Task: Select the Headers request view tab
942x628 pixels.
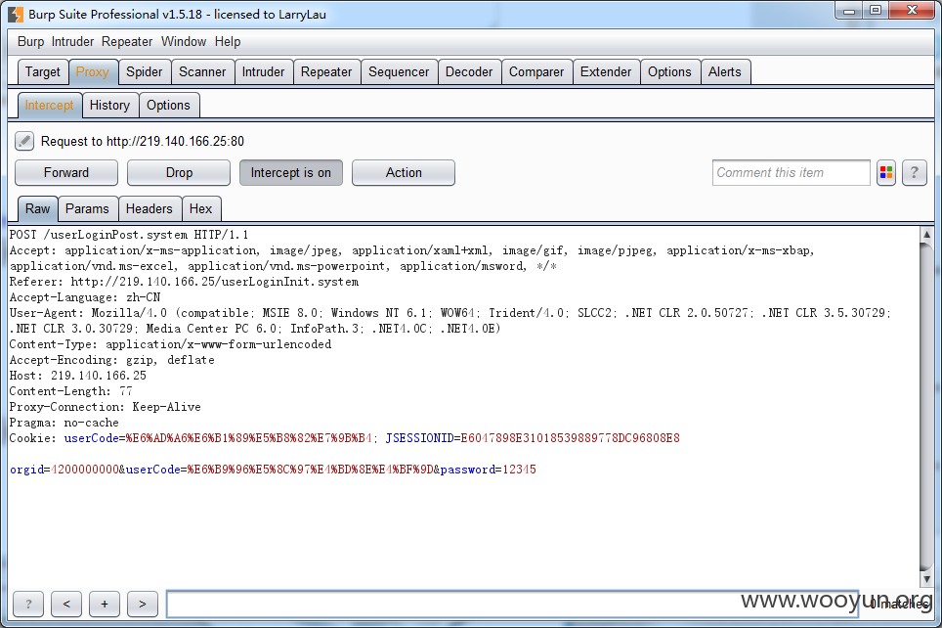Action: [149, 208]
